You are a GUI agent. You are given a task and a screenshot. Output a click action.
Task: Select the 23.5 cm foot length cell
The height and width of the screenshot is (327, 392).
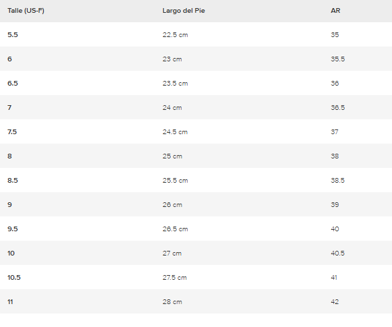tap(175, 83)
